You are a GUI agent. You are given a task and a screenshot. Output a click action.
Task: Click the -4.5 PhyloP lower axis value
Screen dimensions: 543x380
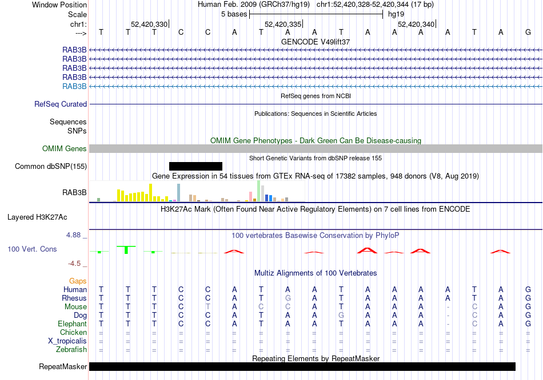(74, 264)
